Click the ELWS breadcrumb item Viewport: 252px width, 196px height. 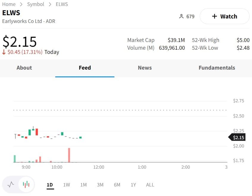click(x=62, y=4)
